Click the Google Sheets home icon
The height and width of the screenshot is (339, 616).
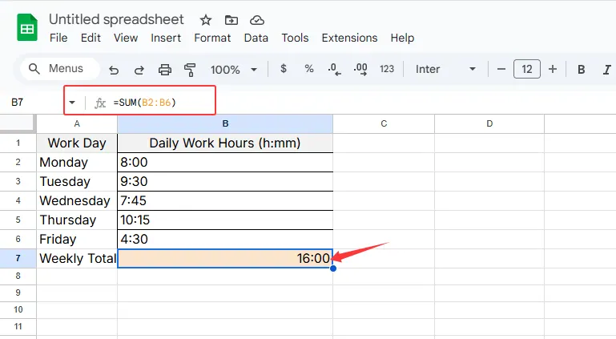(27, 28)
